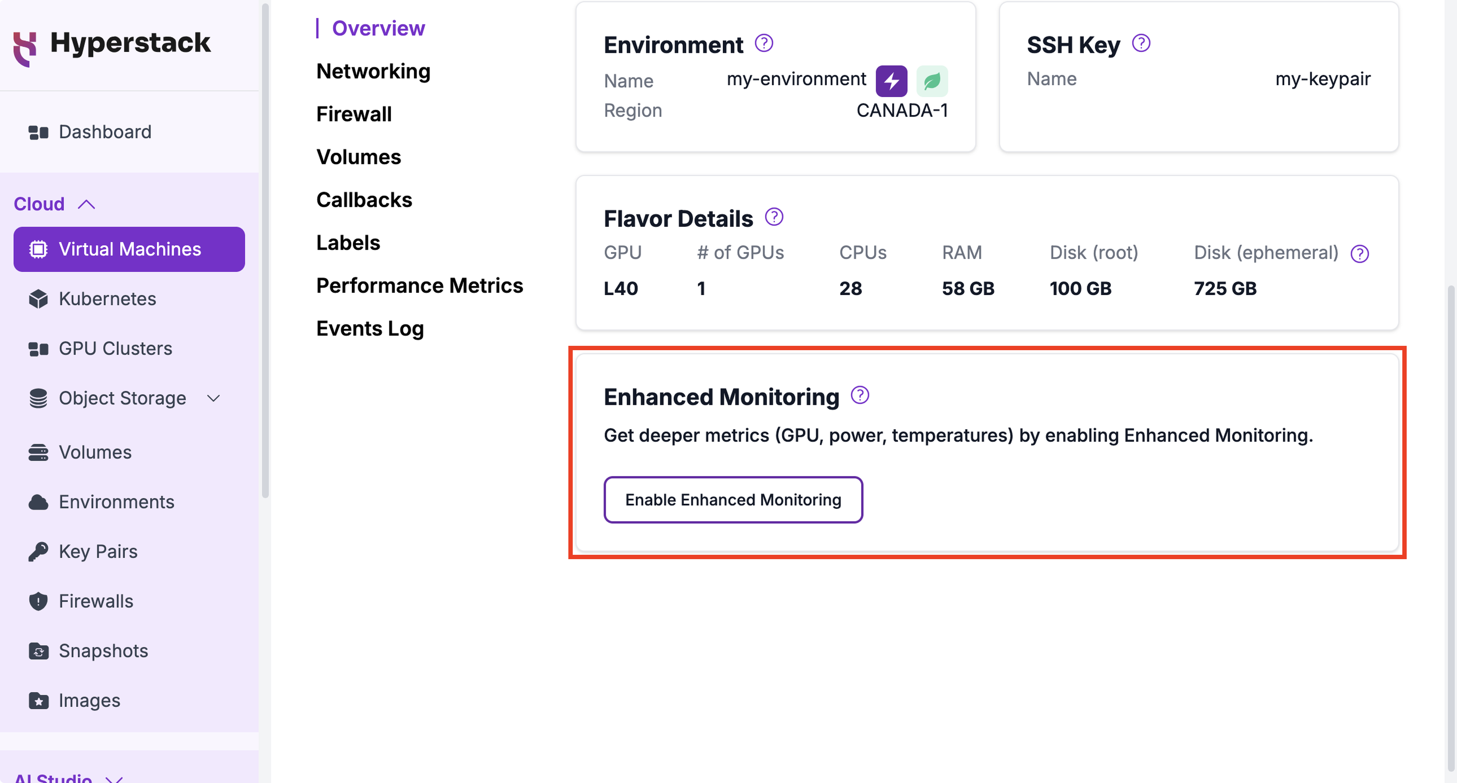The width and height of the screenshot is (1457, 783).
Task: Click the Kubernetes cube icon
Action: click(38, 299)
